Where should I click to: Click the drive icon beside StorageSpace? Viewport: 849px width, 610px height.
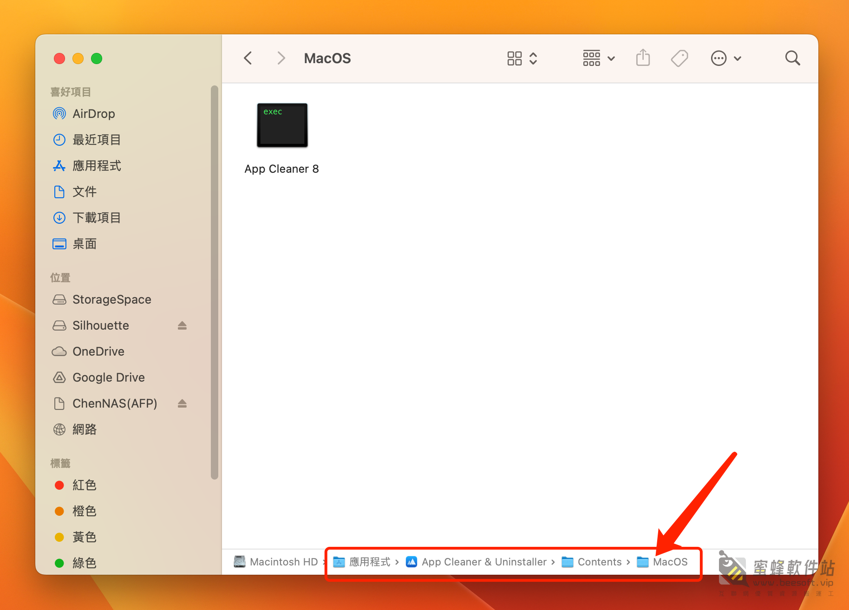[x=59, y=299]
